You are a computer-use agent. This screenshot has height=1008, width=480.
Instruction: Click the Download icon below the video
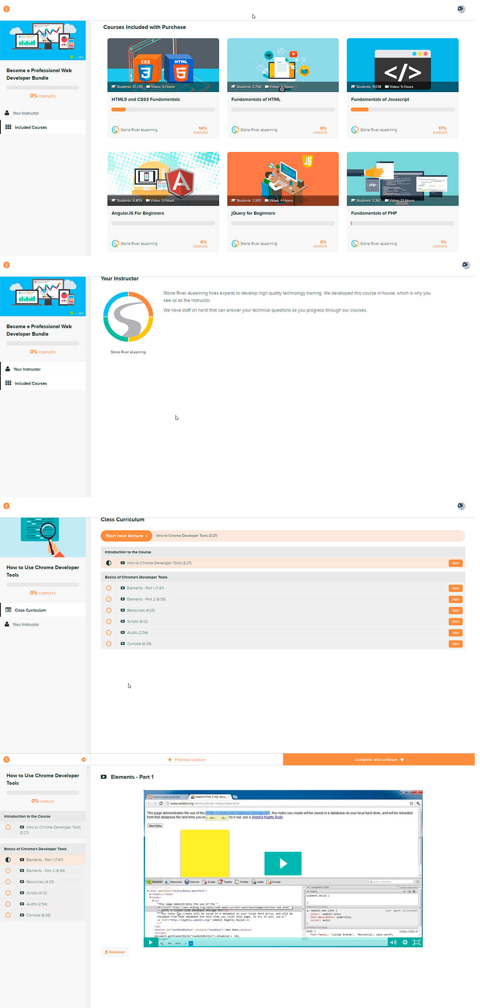pyautogui.click(x=106, y=952)
